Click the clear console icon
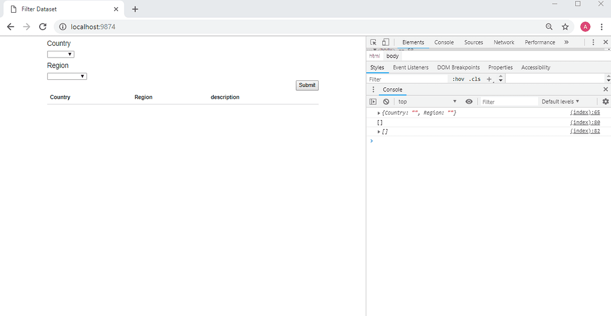This screenshot has width=611, height=316. click(385, 101)
